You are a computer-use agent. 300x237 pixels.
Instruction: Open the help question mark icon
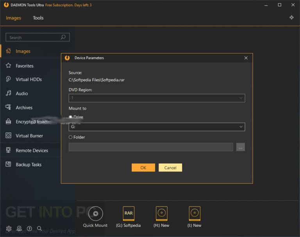pyautogui.click(x=29, y=228)
